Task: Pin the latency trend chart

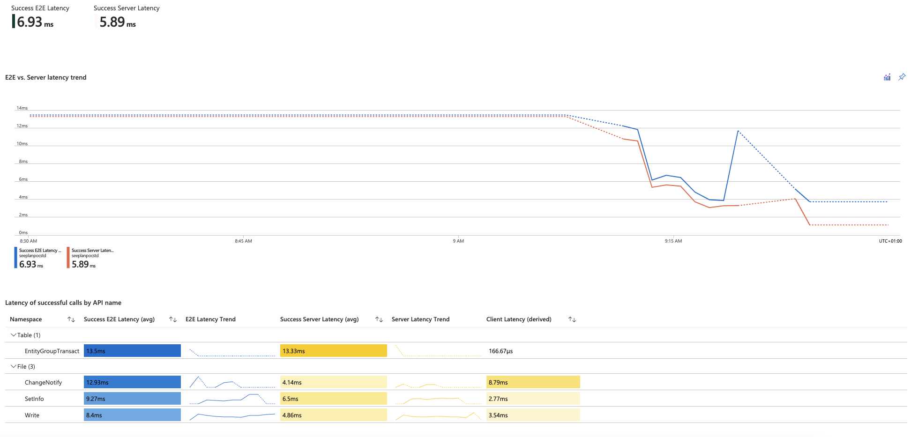Action: click(x=902, y=77)
